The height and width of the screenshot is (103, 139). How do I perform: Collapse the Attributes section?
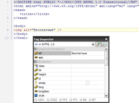(35, 62)
